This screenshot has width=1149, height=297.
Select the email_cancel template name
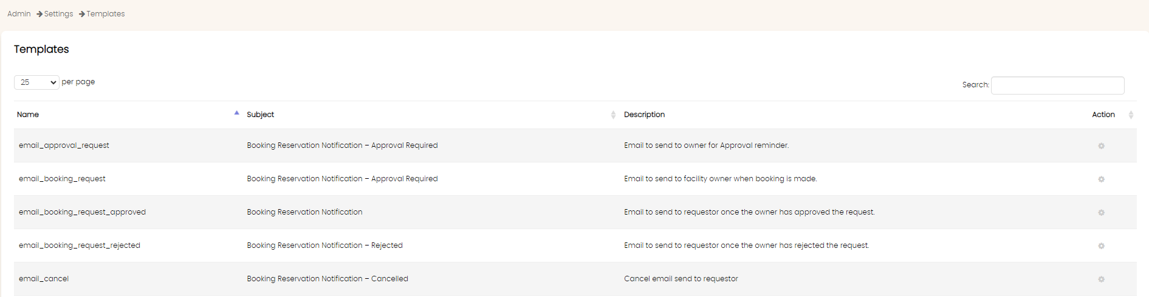click(44, 279)
